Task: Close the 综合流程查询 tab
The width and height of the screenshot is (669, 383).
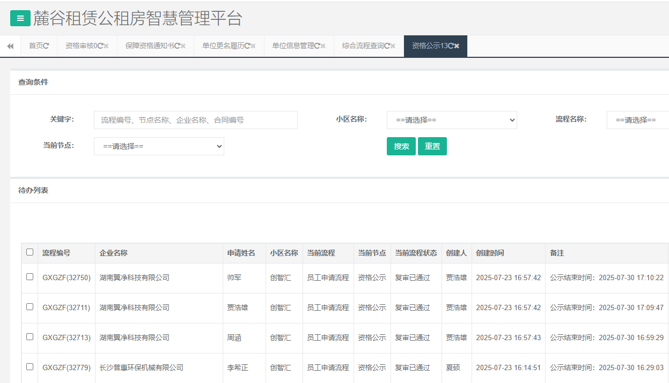Action: point(393,46)
